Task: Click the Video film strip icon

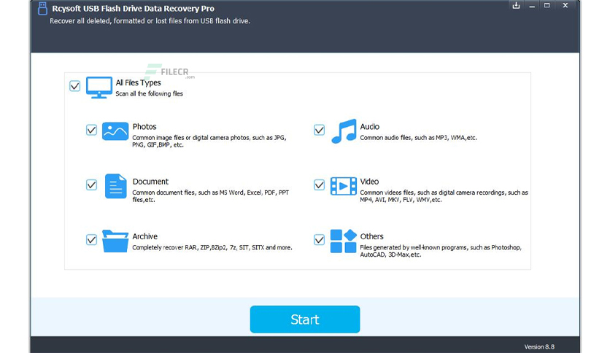Action: pyautogui.click(x=343, y=186)
